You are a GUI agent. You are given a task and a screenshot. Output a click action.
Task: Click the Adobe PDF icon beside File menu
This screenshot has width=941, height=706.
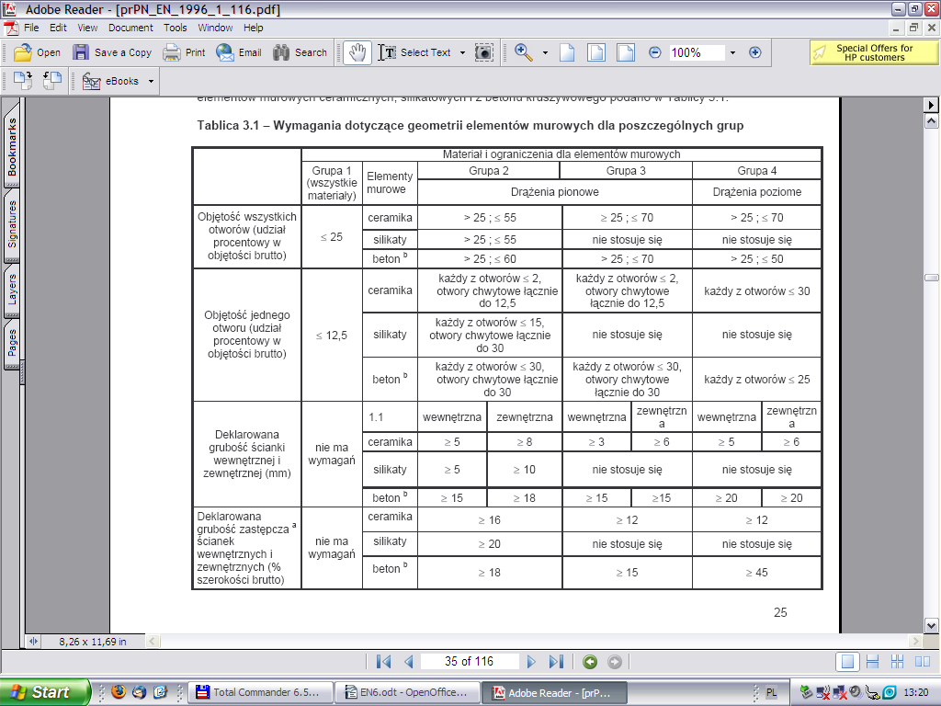point(11,28)
